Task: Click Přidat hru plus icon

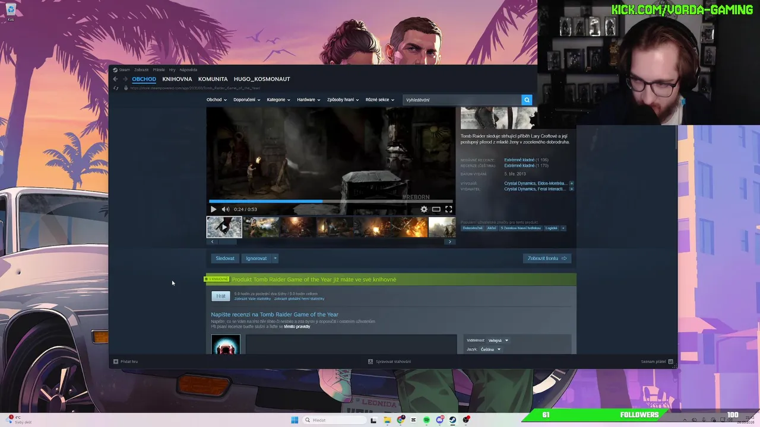Action: [116, 361]
